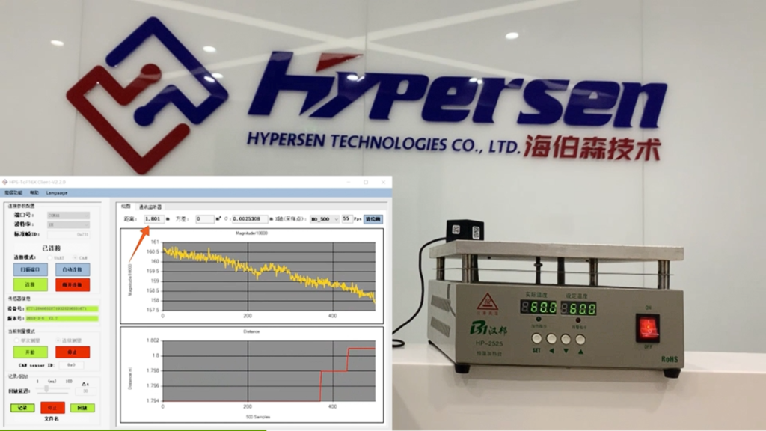The width and height of the screenshot is (766, 431).
Task: Click the blue 自动连接 auto connect button
Action: pos(73,269)
